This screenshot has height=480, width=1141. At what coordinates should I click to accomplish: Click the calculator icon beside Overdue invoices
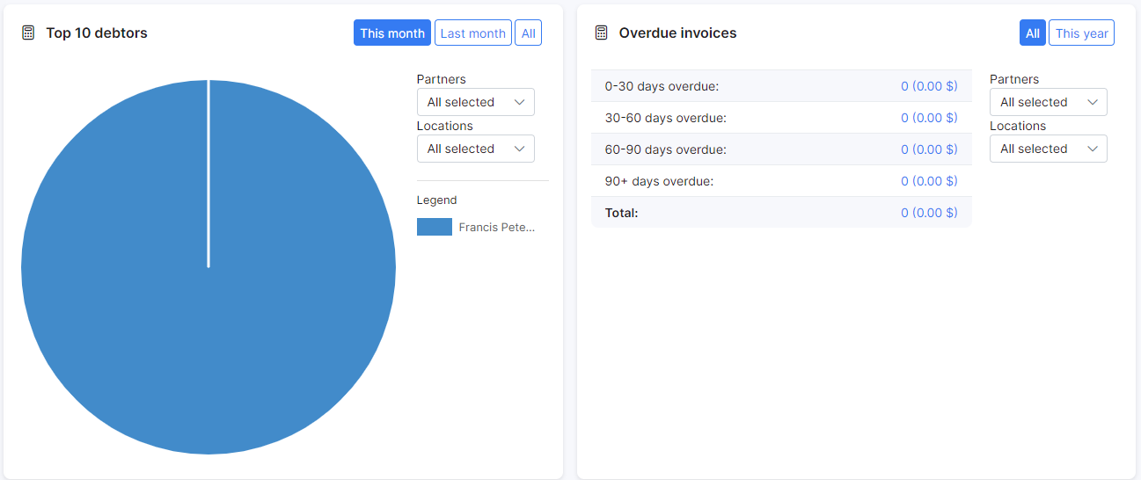pyautogui.click(x=602, y=33)
